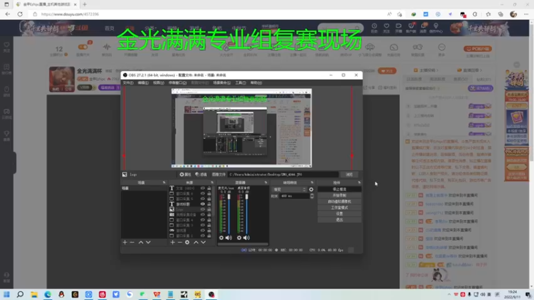Undock the Audio Mixer panel via header icon
The image size is (534, 300).
point(266,183)
